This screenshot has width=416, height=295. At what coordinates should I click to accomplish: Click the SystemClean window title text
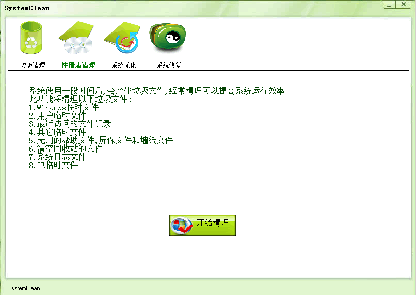click(x=27, y=8)
